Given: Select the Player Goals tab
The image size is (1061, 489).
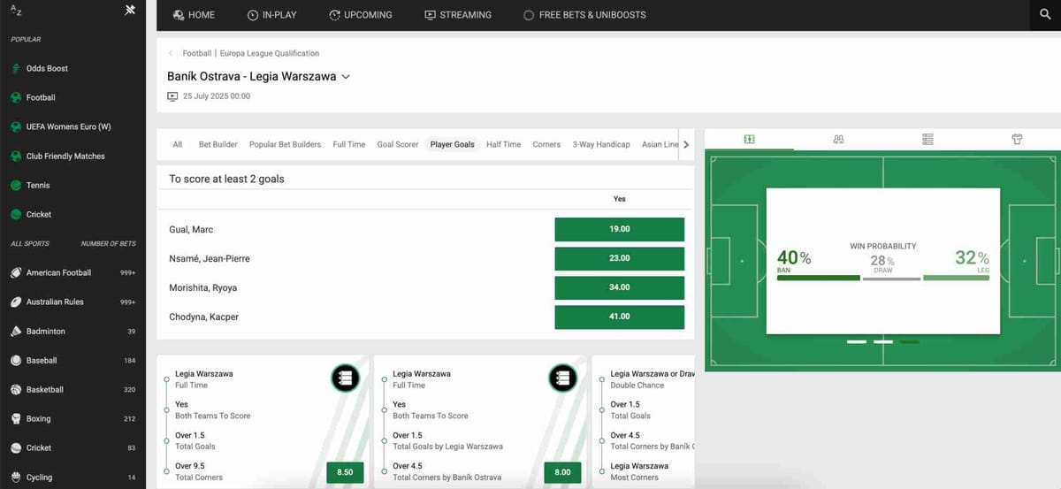Looking at the screenshot, I should pyautogui.click(x=453, y=144).
